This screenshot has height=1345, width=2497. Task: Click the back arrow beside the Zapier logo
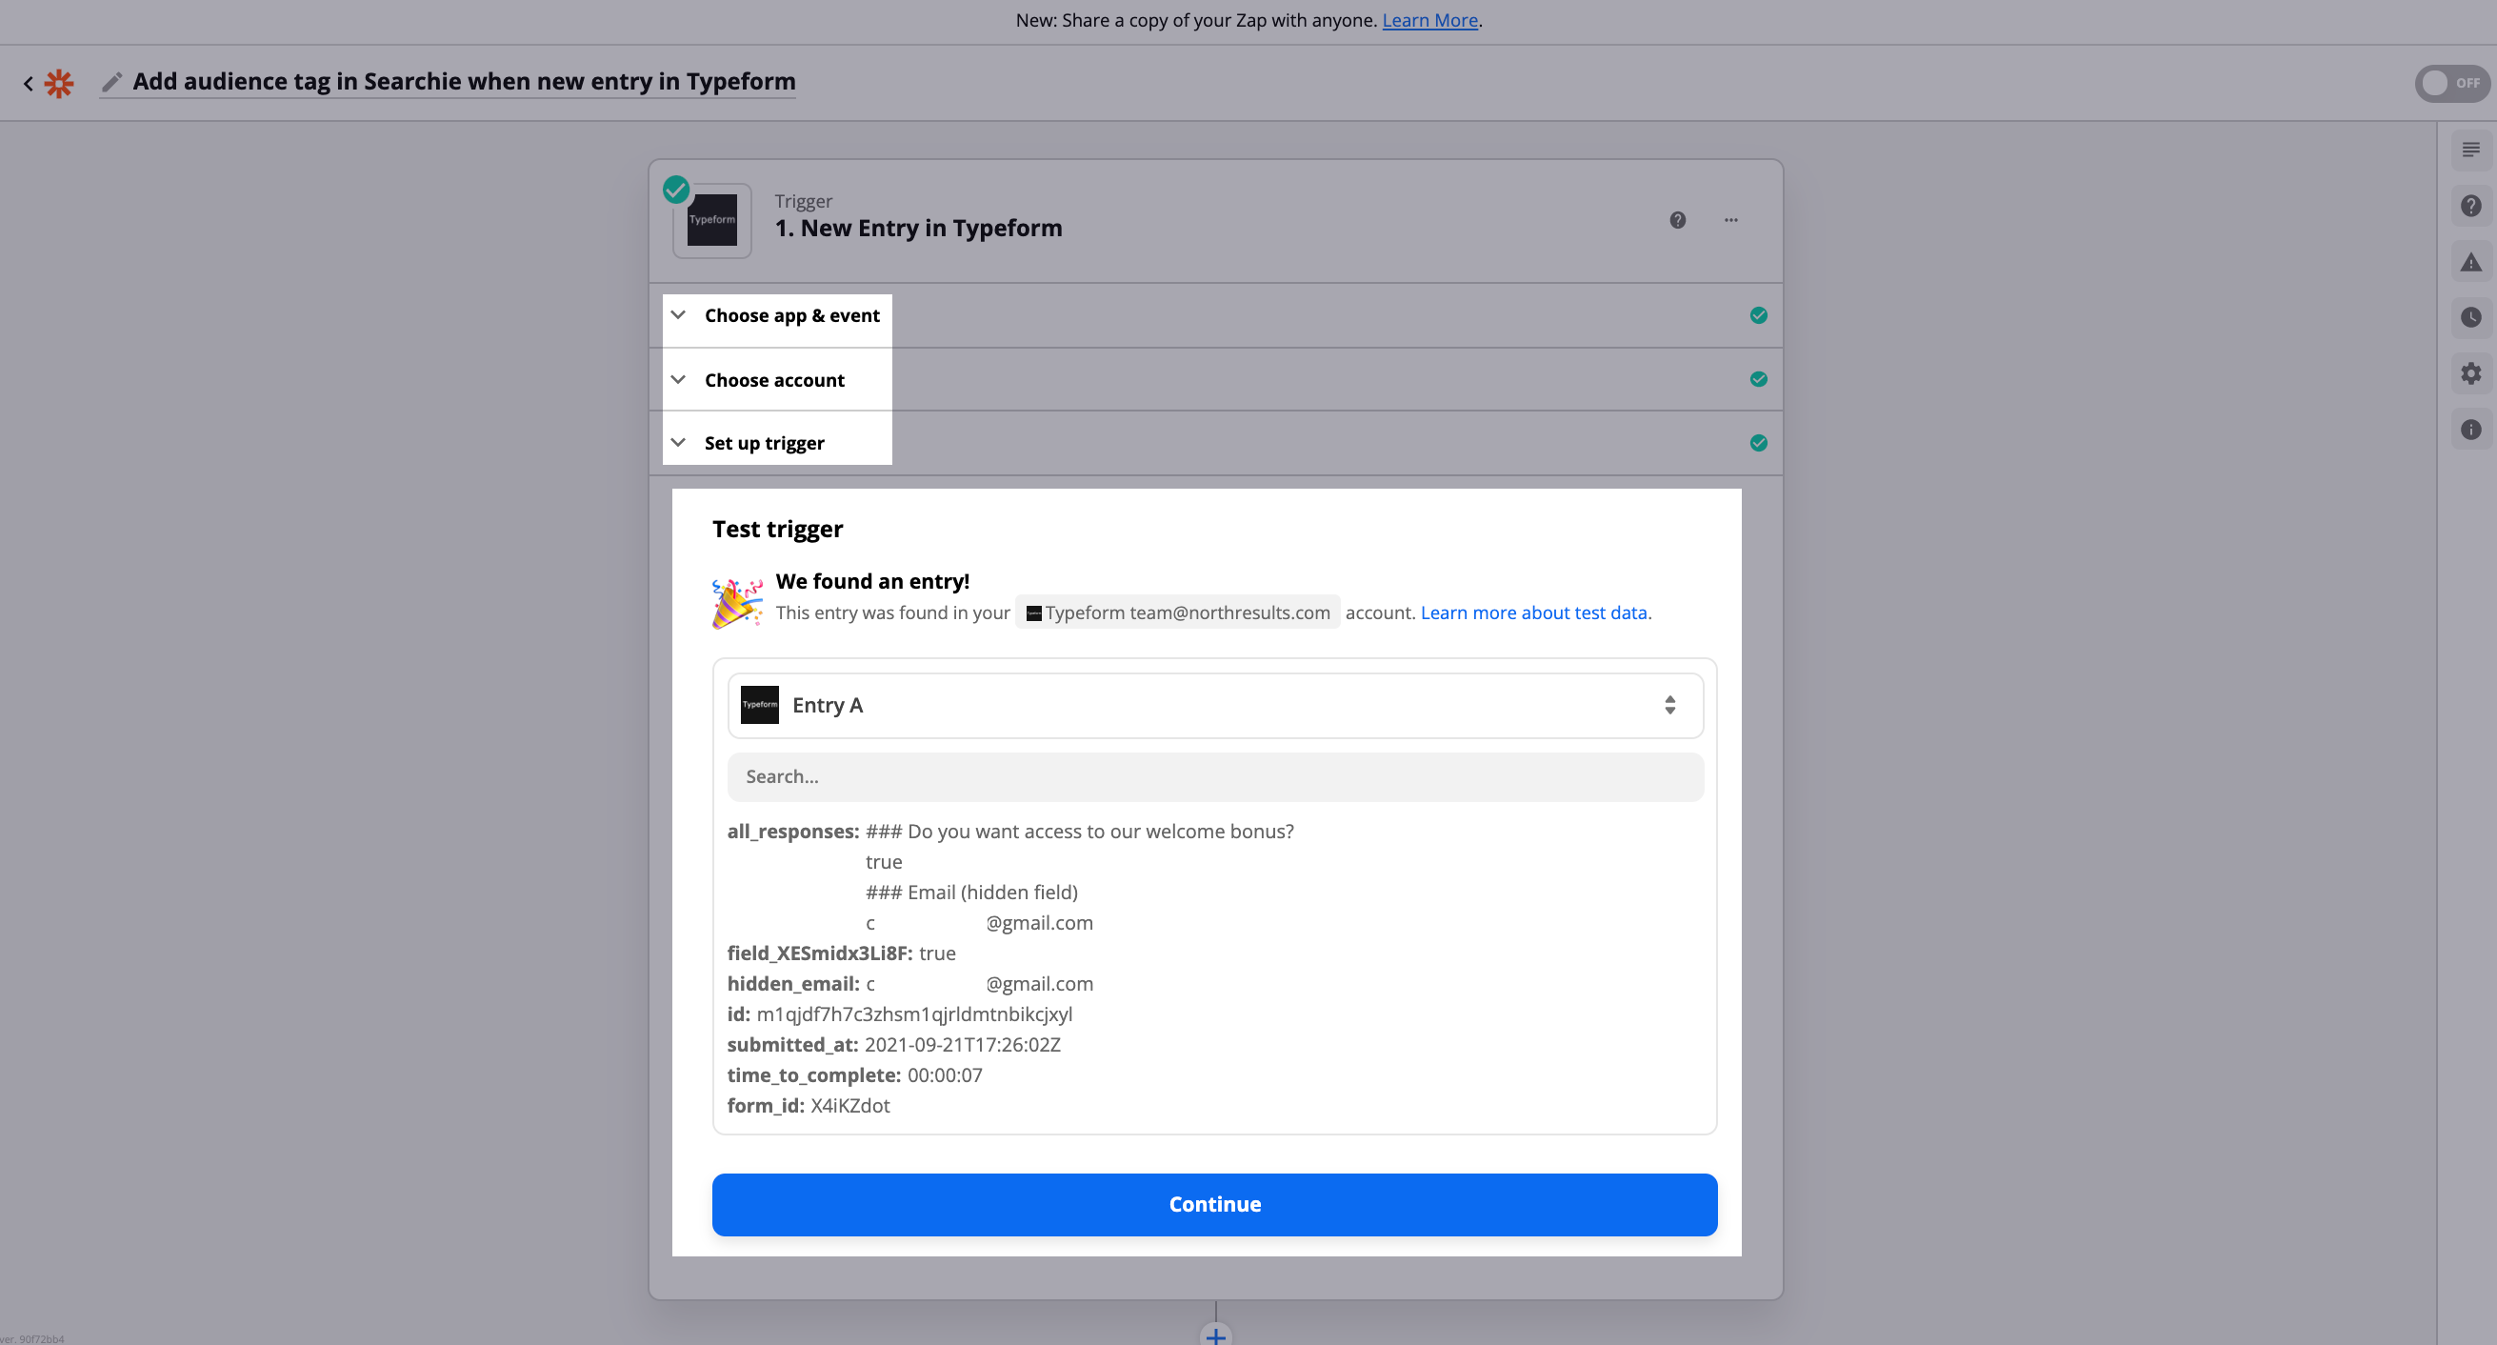tap(29, 84)
